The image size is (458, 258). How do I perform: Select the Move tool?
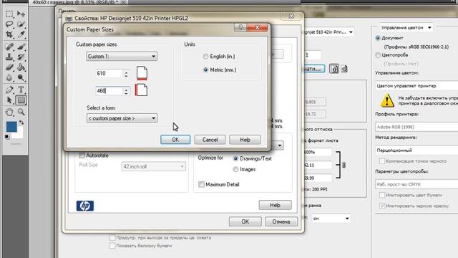[21, 14]
